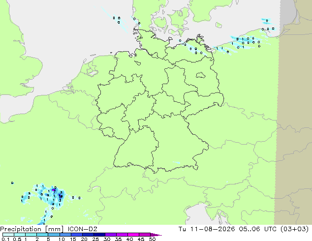Select the 2–5 mm legend color swatch
312x241 pixels.
[x=42, y=235]
